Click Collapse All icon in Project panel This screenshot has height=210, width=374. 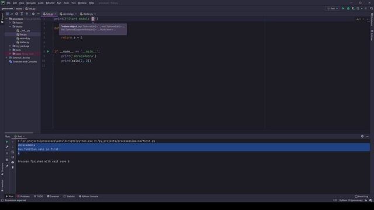(x=27, y=14)
